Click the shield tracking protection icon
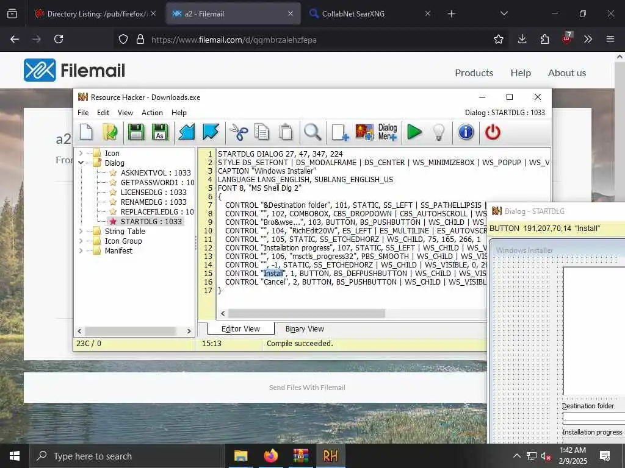Image resolution: width=625 pixels, height=468 pixels. [x=123, y=39]
